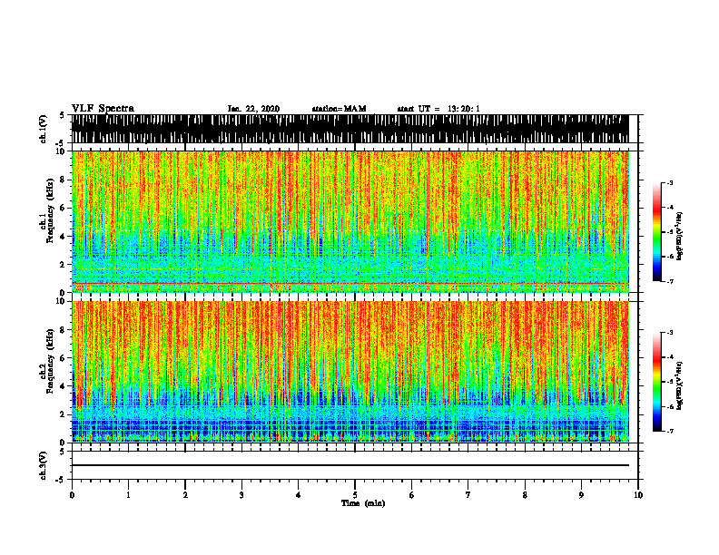The width and height of the screenshot is (719, 555).
Task: Click the ch.2 colorbar label "-3"
Action: click(x=670, y=333)
